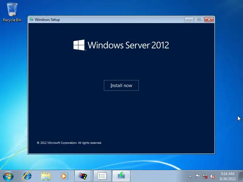Click the Windows Setup title bar icon
The image size is (243, 182).
[31, 19]
